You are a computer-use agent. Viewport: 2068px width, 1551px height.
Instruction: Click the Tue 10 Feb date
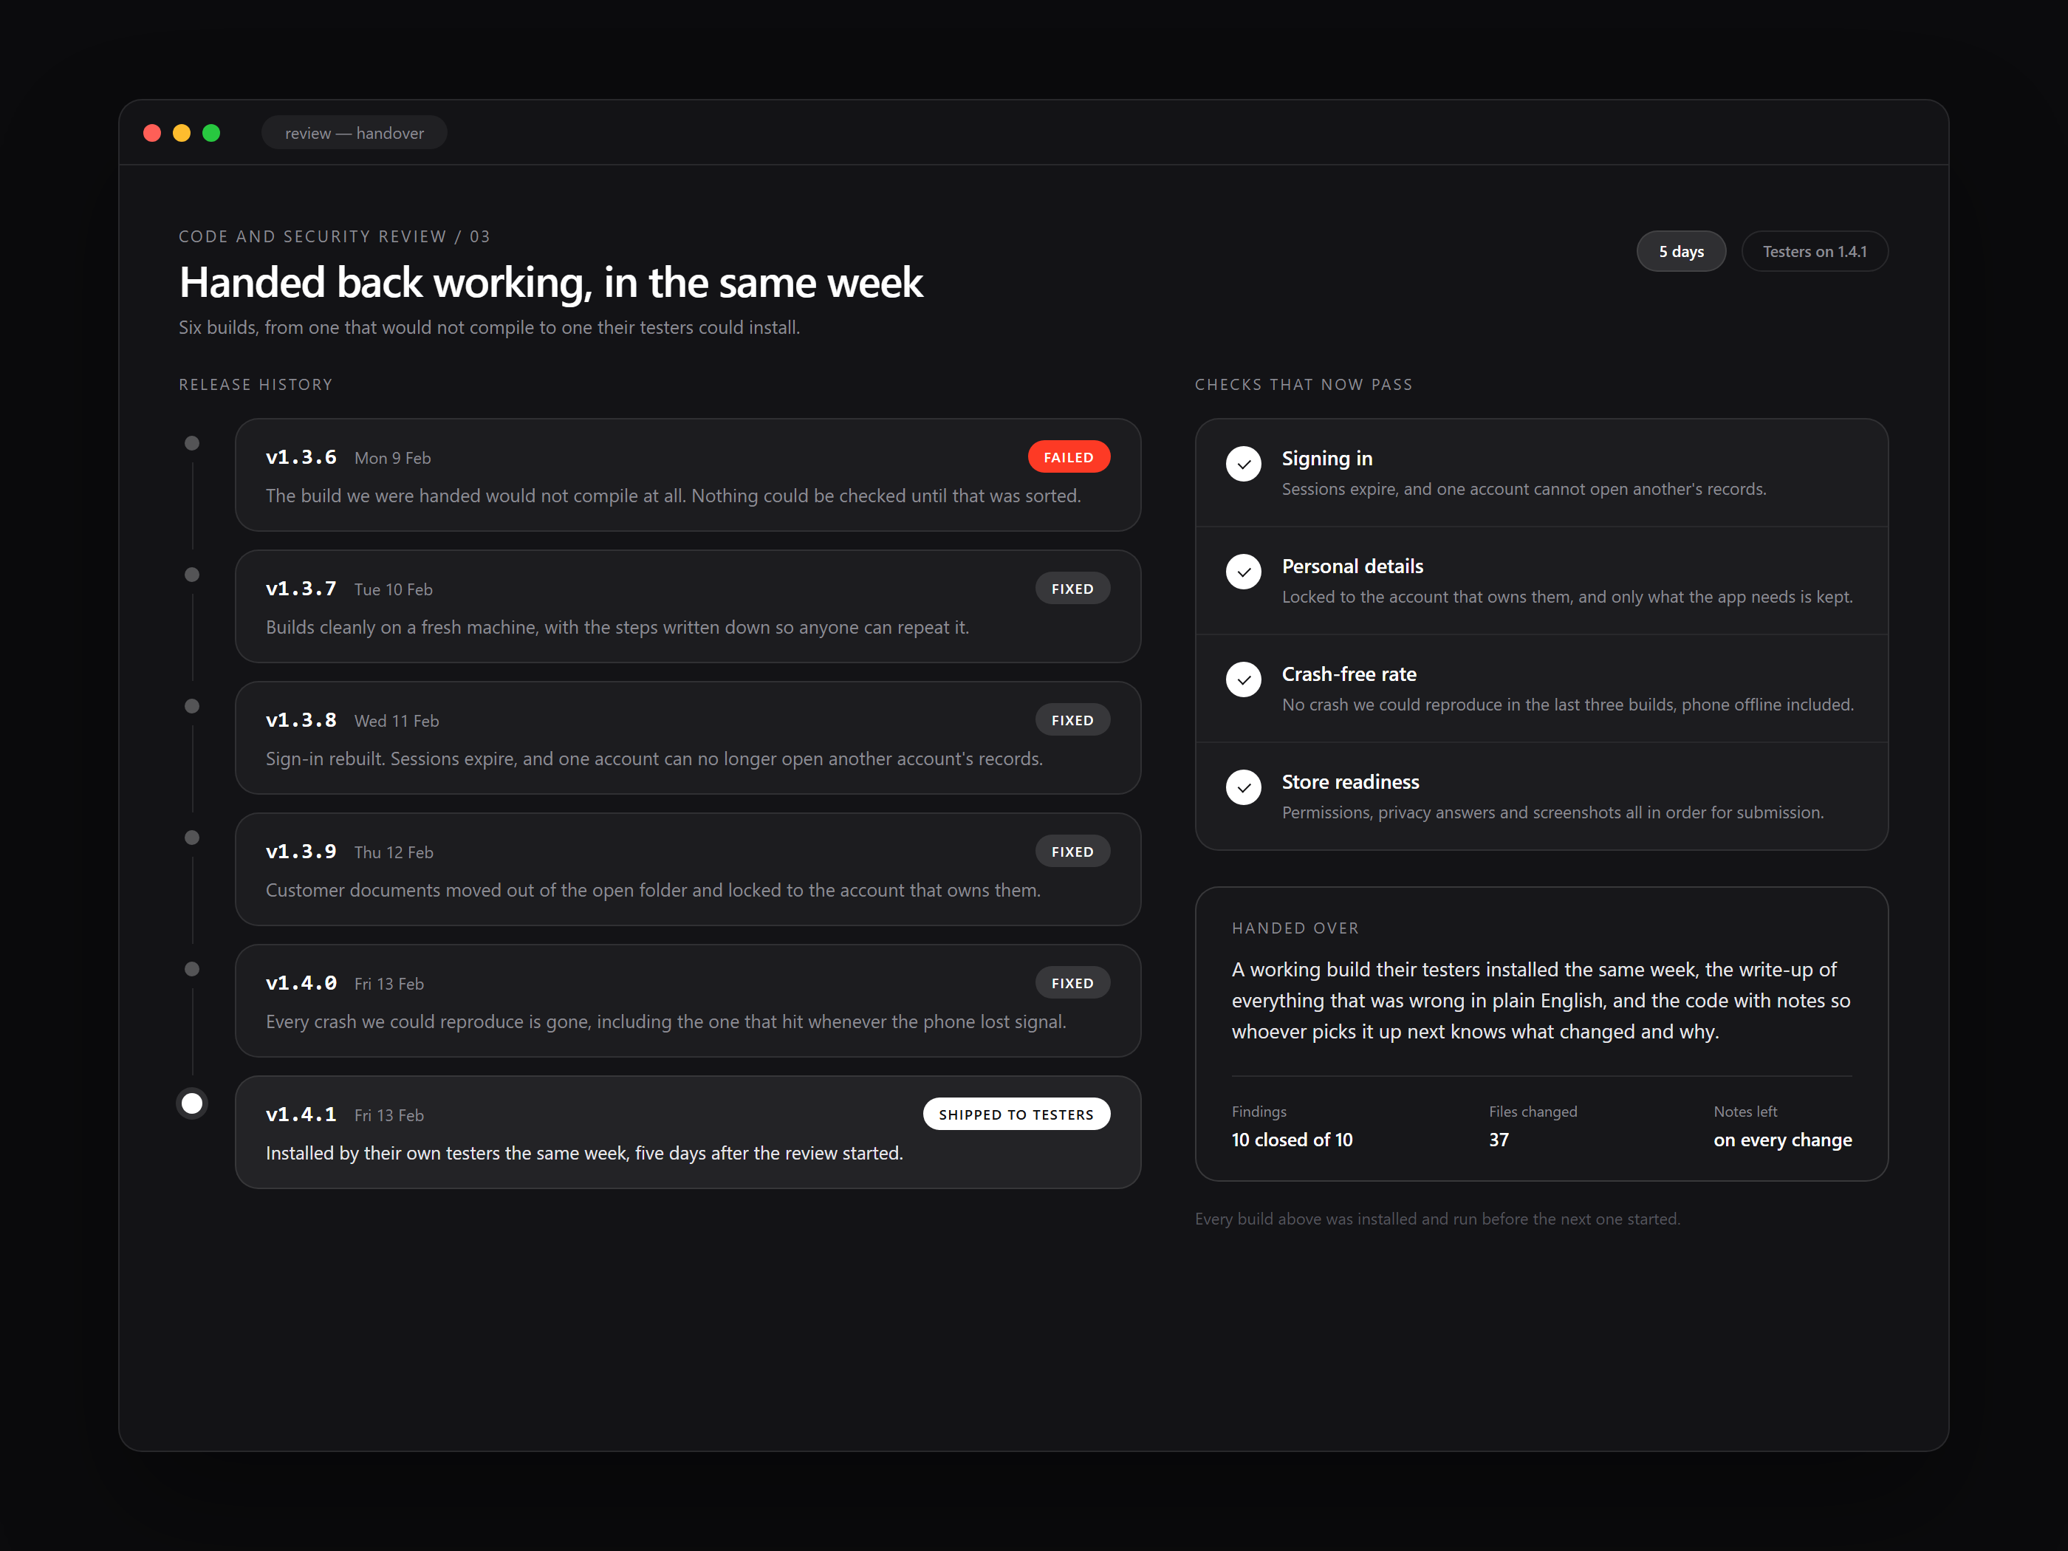(x=394, y=590)
